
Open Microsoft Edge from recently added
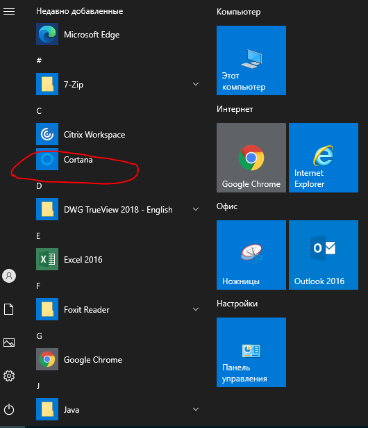click(x=117, y=35)
